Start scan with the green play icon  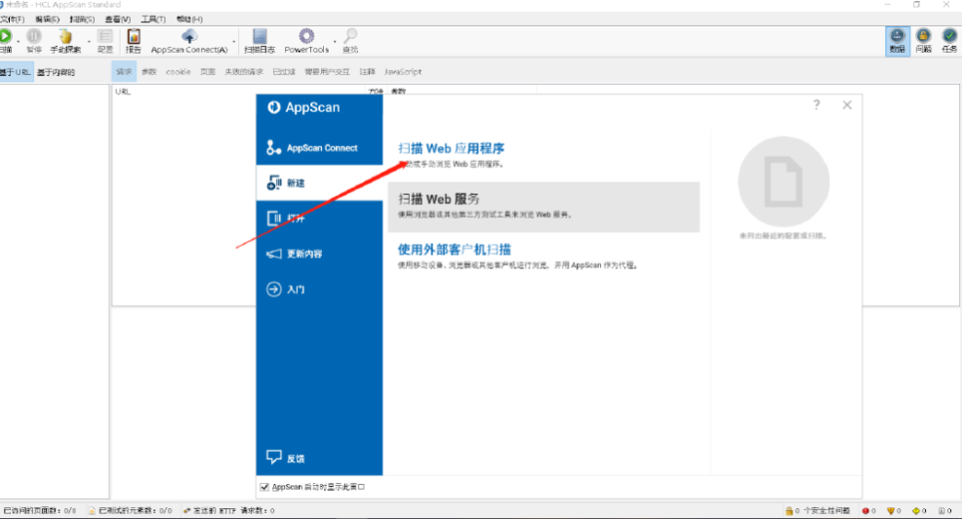click(x=6, y=37)
